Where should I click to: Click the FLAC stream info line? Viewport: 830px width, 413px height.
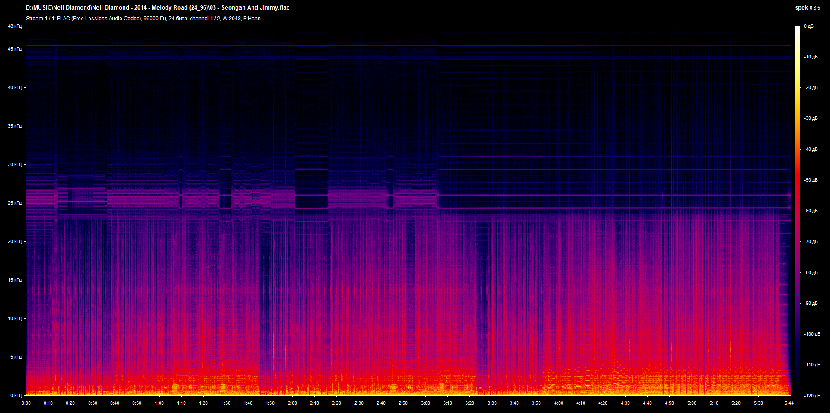[x=143, y=19]
